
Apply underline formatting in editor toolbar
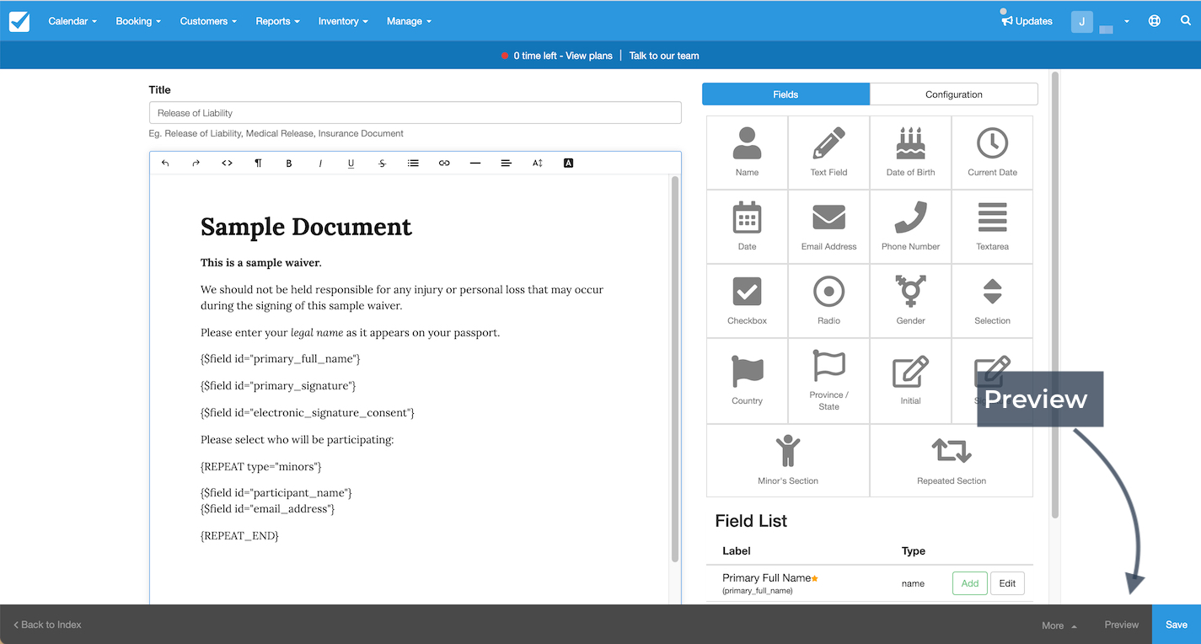(351, 163)
